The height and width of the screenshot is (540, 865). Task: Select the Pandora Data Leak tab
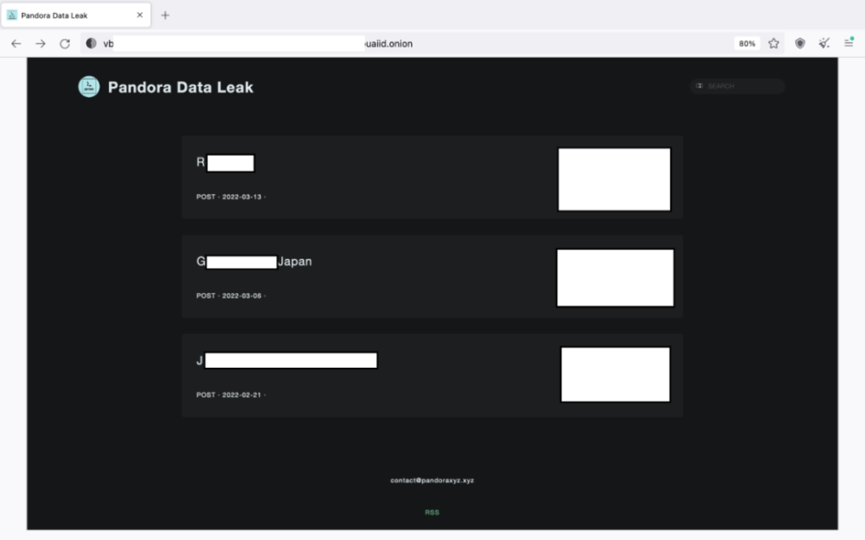pyautogui.click(x=75, y=16)
